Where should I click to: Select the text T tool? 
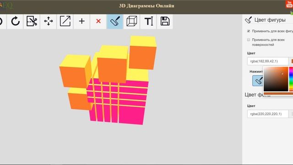coord(148,21)
